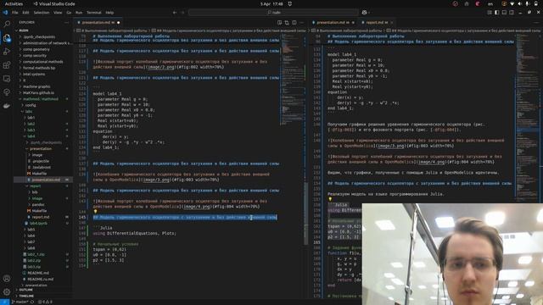The width and height of the screenshot is (543, 305).
Task: Open the View menu
Action: point(58,13)
